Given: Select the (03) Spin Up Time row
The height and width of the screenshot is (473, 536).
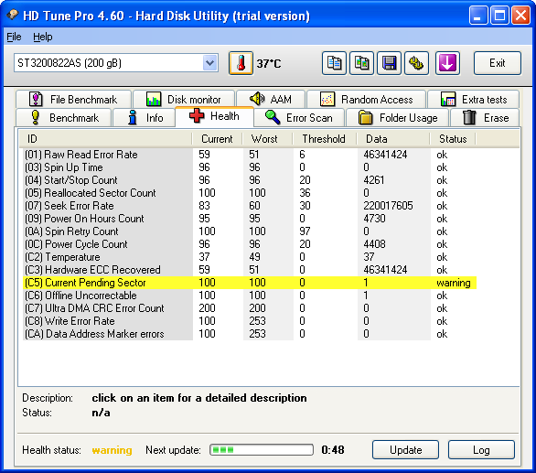Looking at the screenshot, I should coord(250,167).
